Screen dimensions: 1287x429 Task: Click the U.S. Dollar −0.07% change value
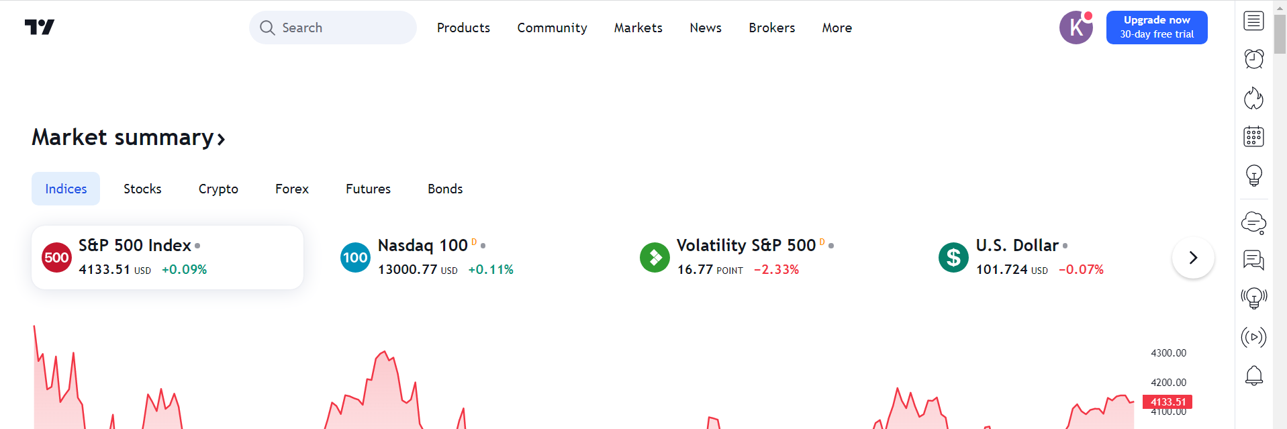[1081, 269]
